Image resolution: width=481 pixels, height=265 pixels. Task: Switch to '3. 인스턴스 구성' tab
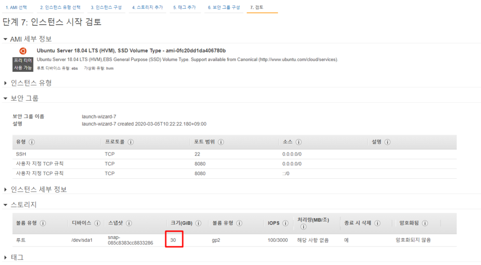click(106, 7)
